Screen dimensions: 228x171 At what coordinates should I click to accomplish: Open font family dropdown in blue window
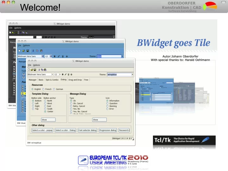pos(42,56)
